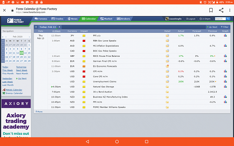This screenshot has width=234, height=146.
Task: Open detail folder for Natural Gas Storage
Action: point(167,87)
